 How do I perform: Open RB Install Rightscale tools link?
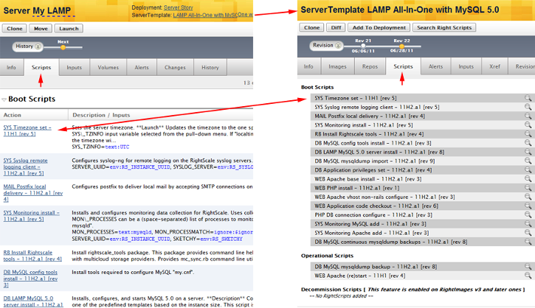coord(32,256)
